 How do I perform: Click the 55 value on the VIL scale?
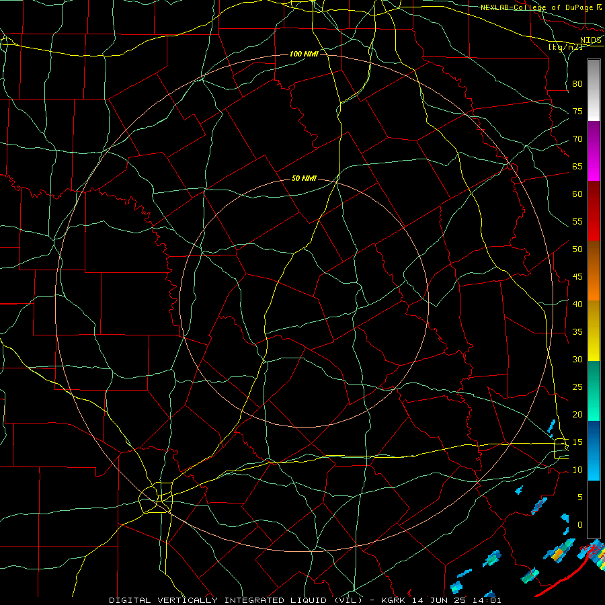tap(577, 221)
